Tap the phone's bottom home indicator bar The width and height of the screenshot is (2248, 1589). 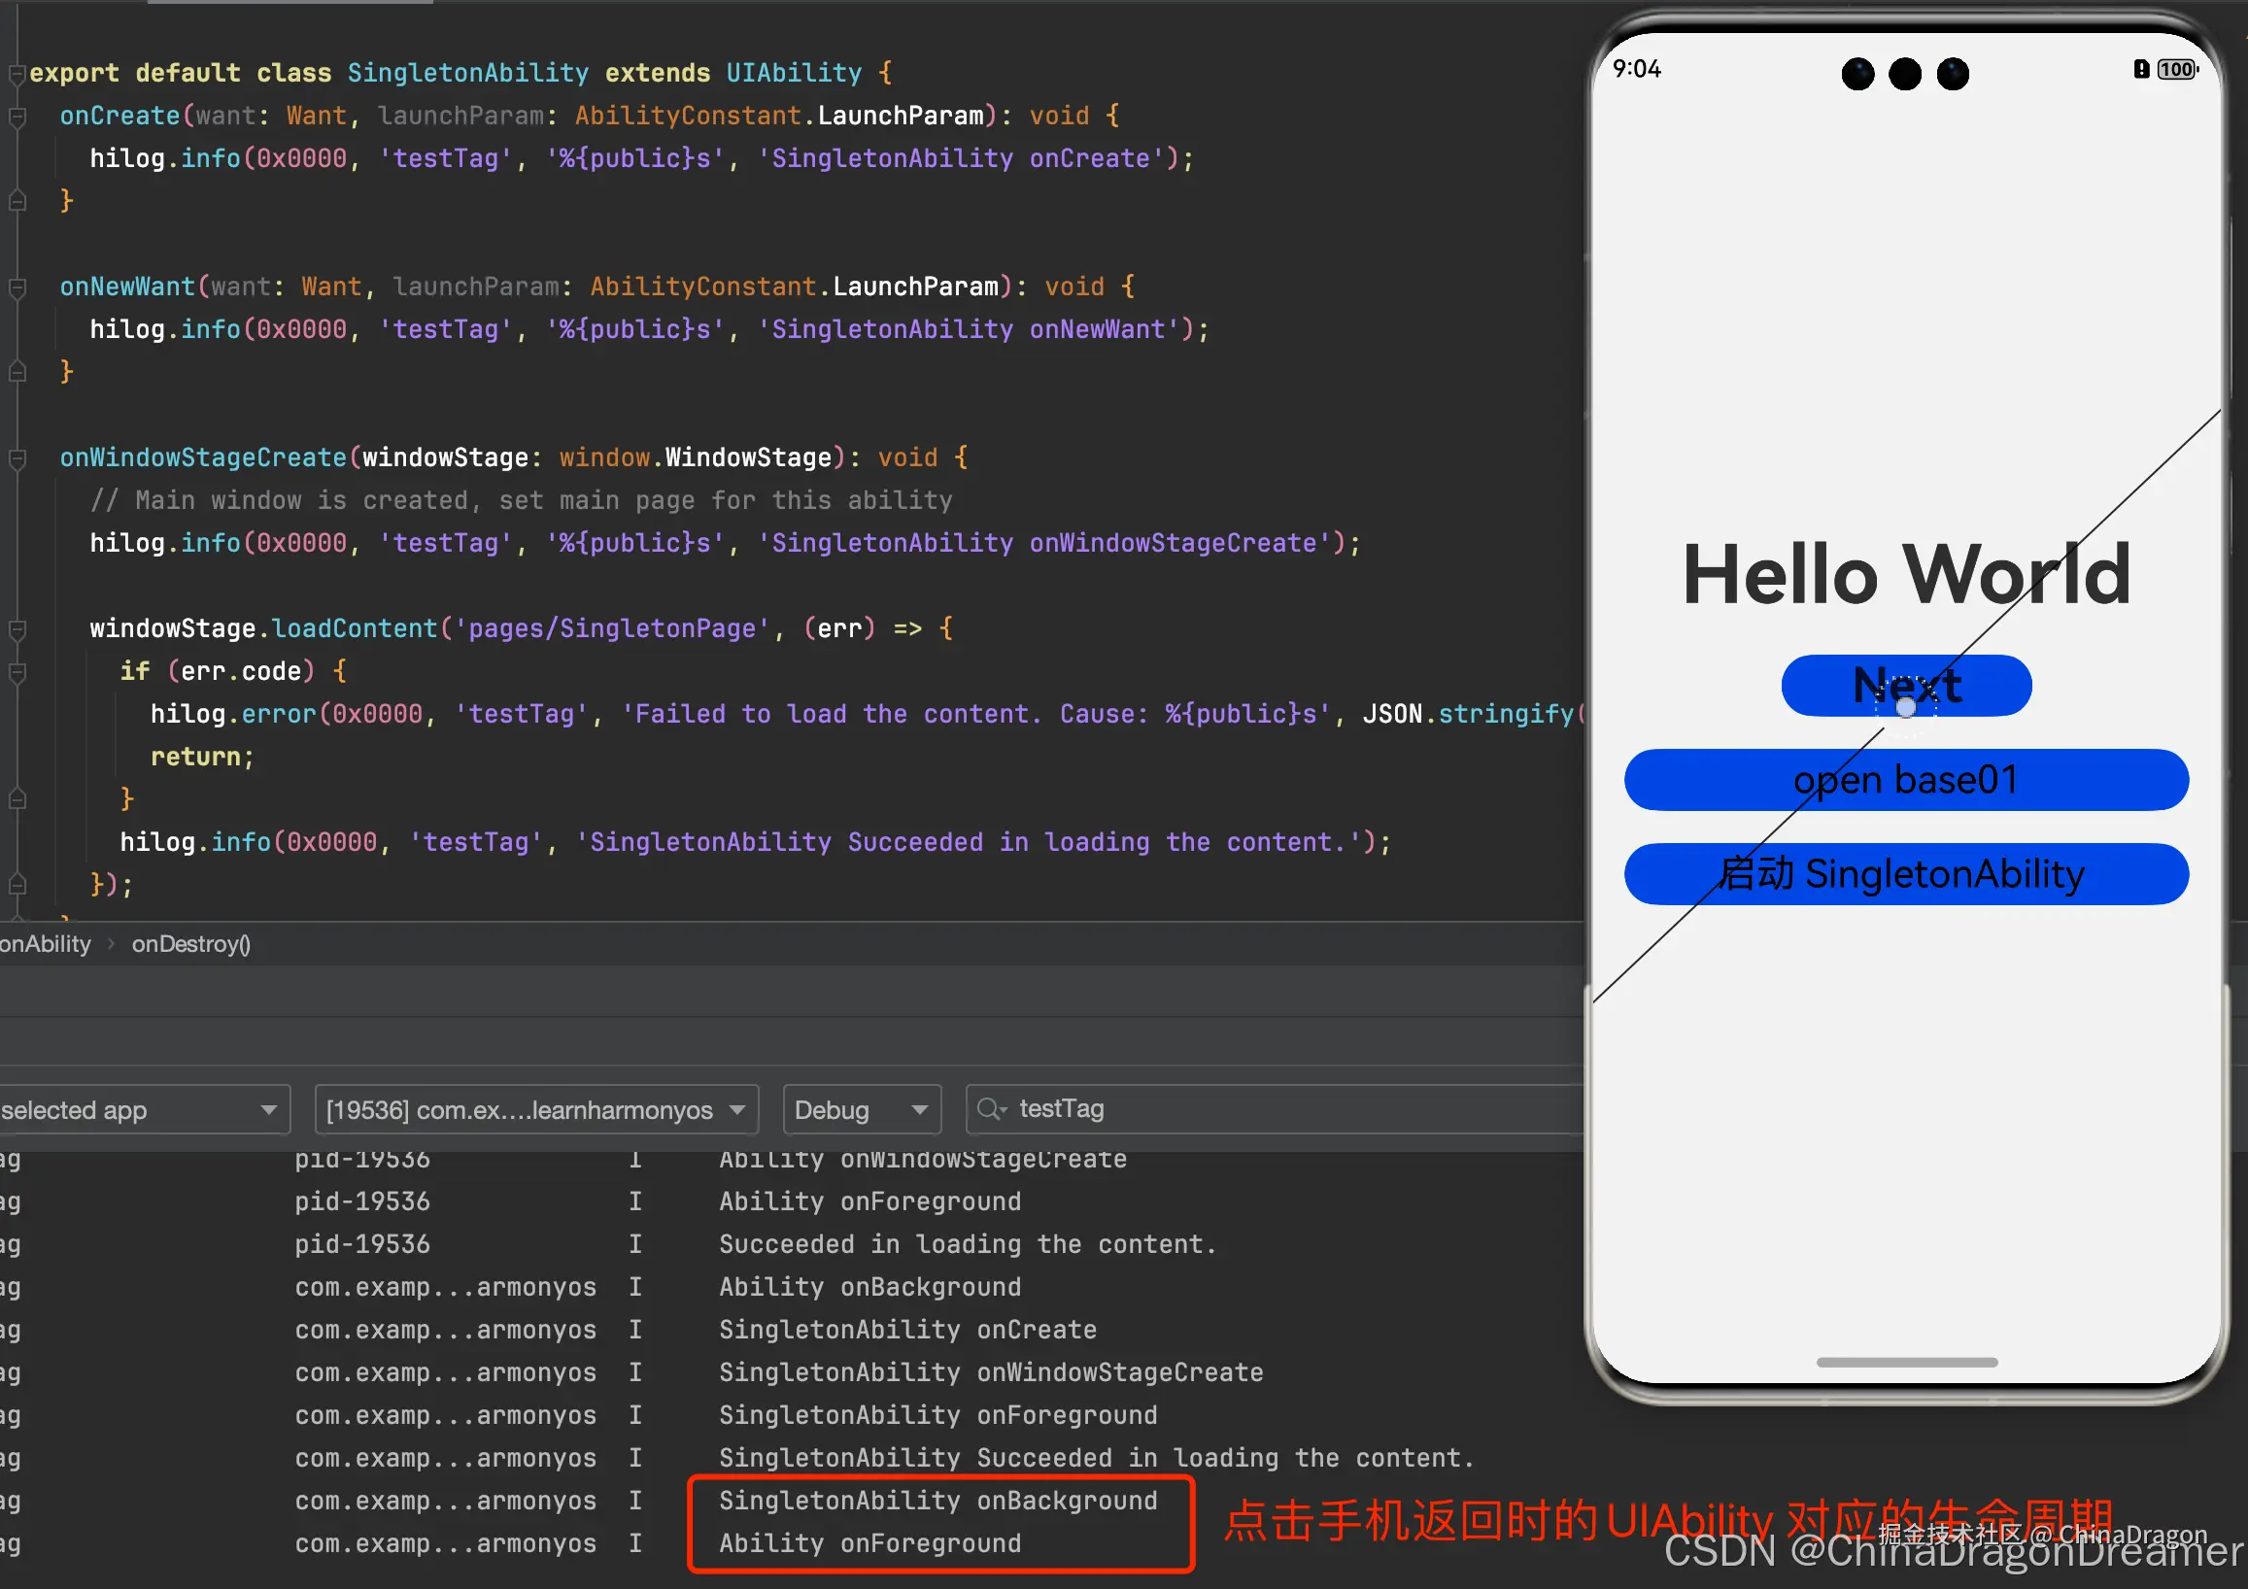[x=1906, y=1362]
